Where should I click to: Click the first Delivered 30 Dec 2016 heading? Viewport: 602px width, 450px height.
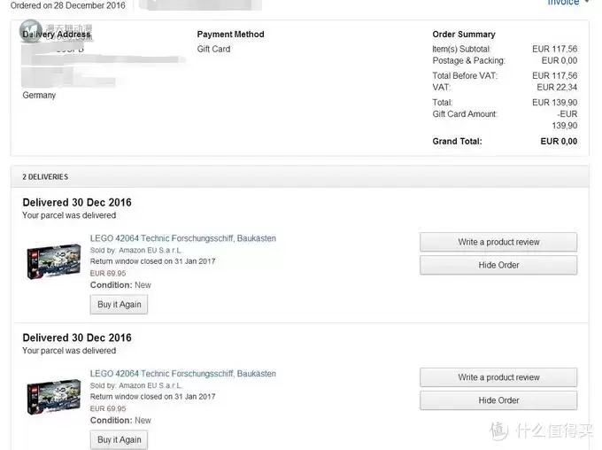77,203
